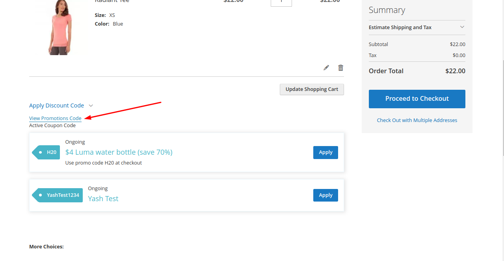The height and width of the screenshot is (261, 504).
Task: Apply the Yash Test coupon
Action: [325, 195]
